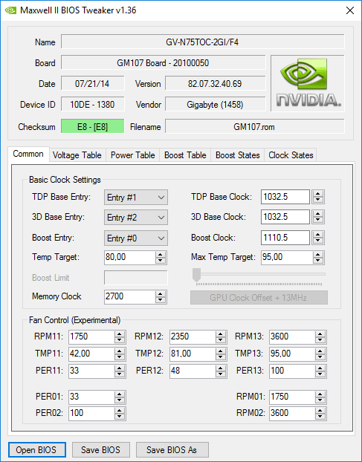Open the Clock States tab
362x462 pixels.
[x=291, y=155]
